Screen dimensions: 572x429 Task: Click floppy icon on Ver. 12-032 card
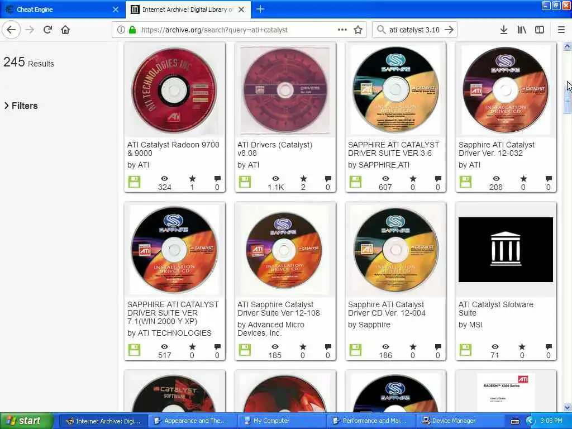tap(465, 182)
